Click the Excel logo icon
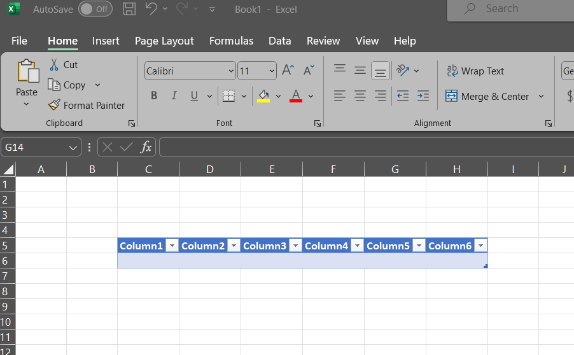The width and height of the screenshot is (574, 355). pyautogui.click(x=13, y=9)
